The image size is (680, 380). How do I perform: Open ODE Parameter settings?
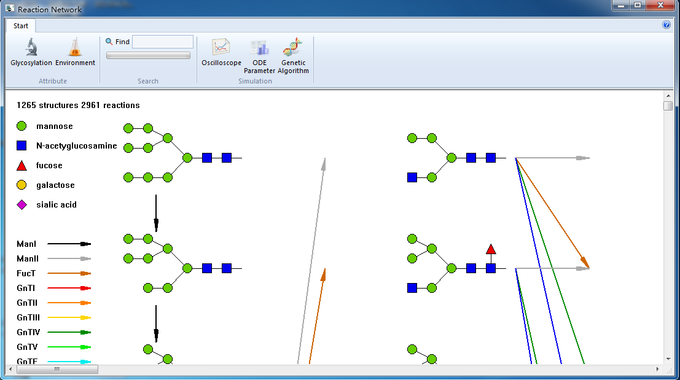pyautogui.click(x=259, y=56)
